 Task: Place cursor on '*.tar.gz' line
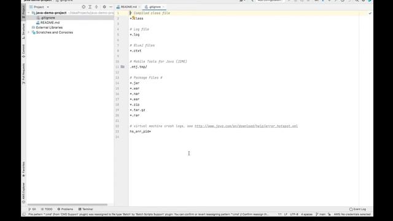coord(138,110)
